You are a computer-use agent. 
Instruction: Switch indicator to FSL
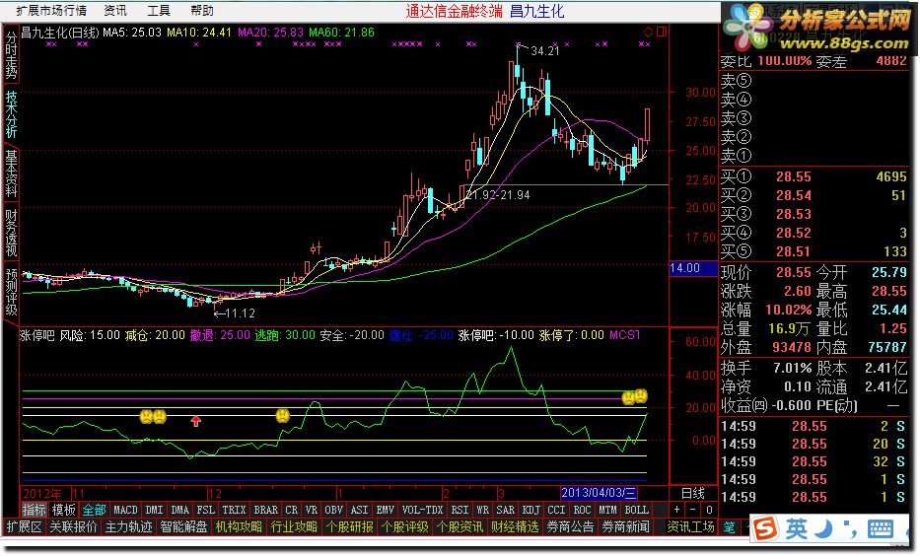(205, 510)
